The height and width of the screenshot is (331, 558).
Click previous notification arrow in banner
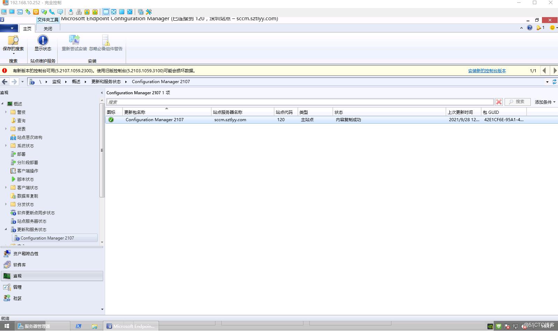coord(544,71)
